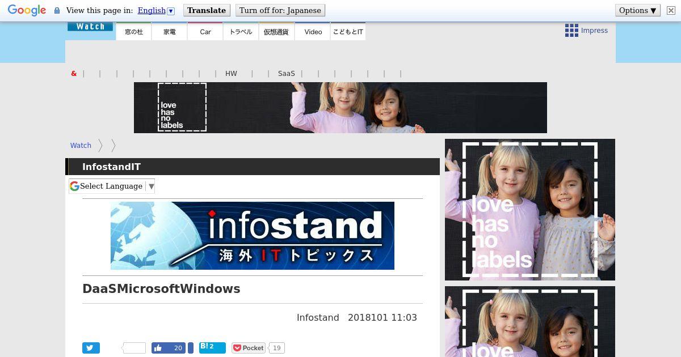Switch to the Car tab
This screenshot has width=681, height=357.
(x=205, y=31)
